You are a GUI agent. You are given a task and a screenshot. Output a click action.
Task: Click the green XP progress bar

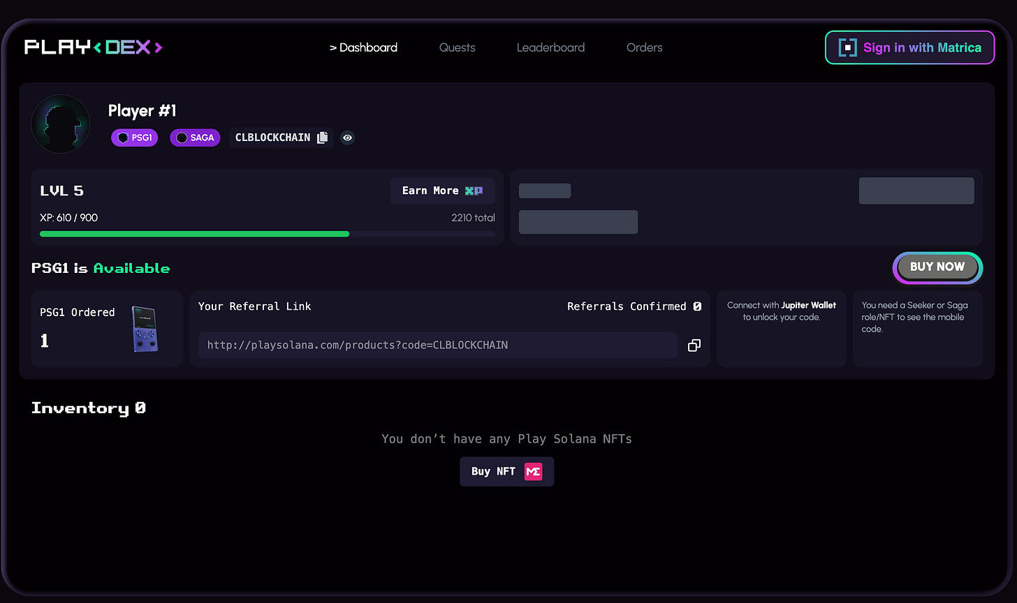pyautogui.click(x=194, y=234)
